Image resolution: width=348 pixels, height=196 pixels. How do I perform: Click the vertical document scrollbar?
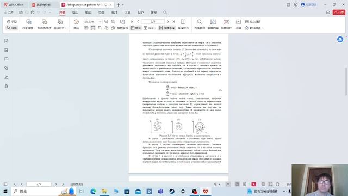pyautogui.click(x=346, y=81)
